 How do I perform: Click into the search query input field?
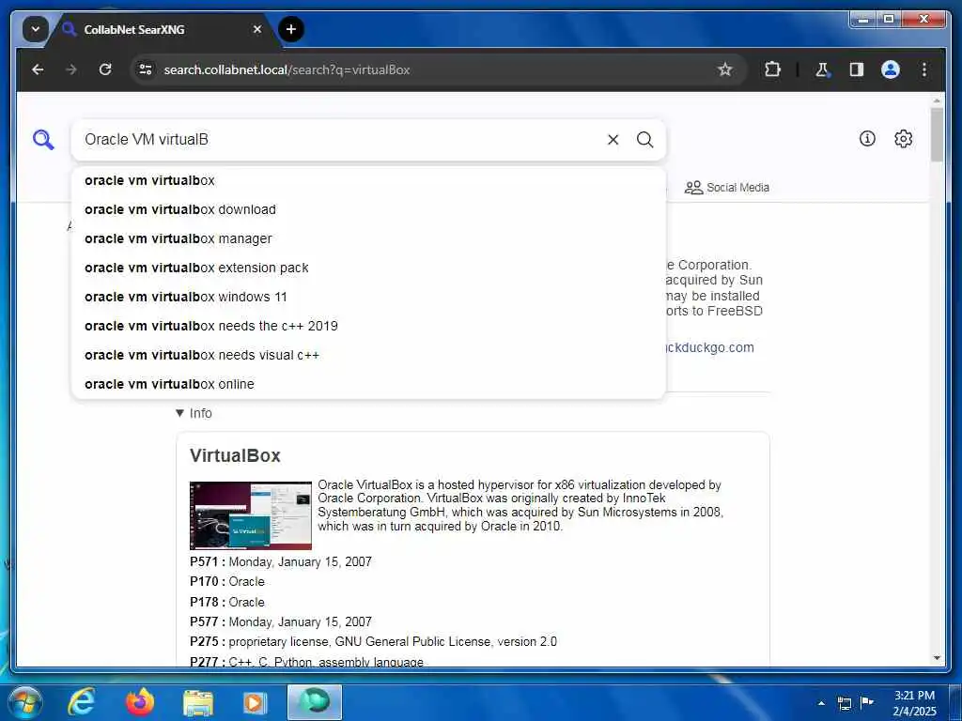coord(337,140)
